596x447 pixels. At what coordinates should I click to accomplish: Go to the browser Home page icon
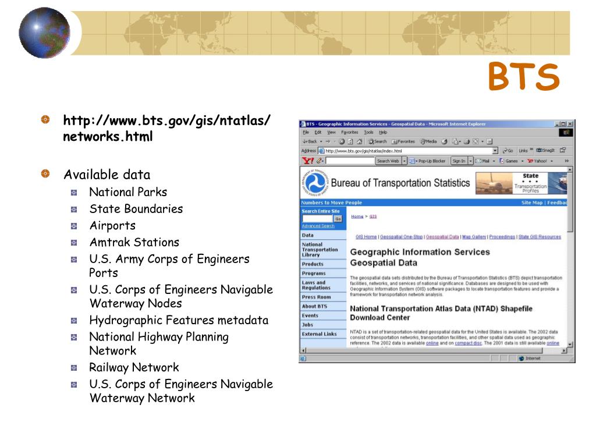click(x=359, y=141)
